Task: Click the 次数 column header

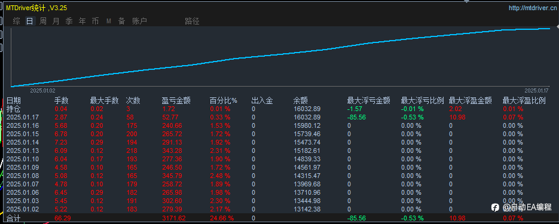Action: tap(133, 101)
